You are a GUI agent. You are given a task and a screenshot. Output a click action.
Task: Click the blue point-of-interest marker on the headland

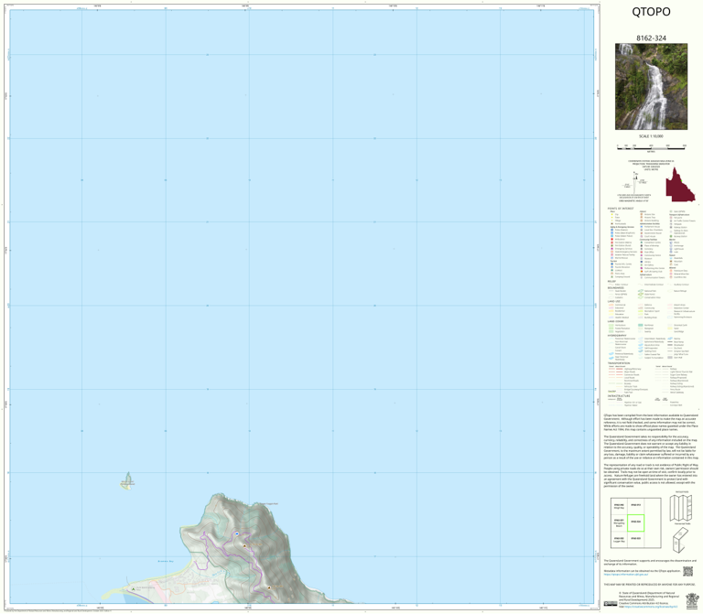pyautogui.click(x=237, y=533)
